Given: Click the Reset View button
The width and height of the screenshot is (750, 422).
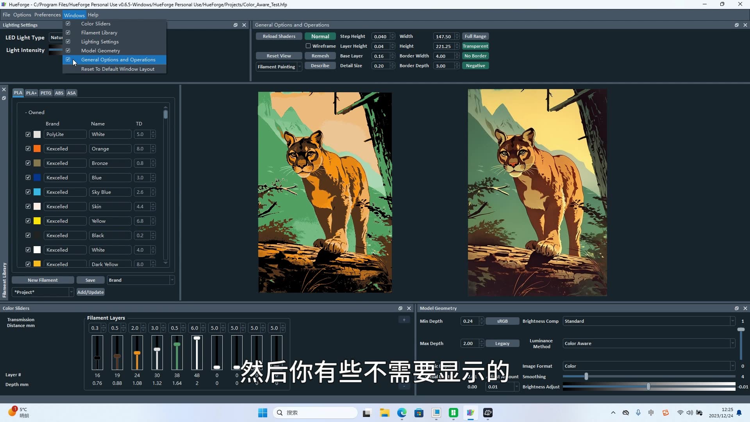Looking at the screenshot, I should click(279, 55).
